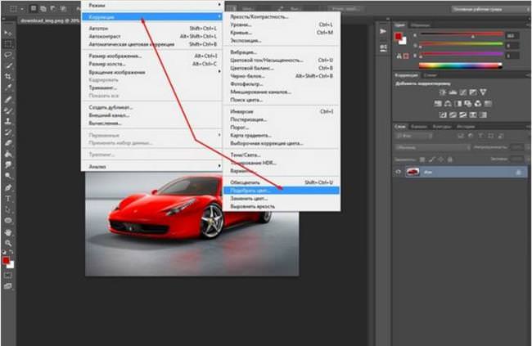
Task: Select the Pen tool
Action: (8, 187)
